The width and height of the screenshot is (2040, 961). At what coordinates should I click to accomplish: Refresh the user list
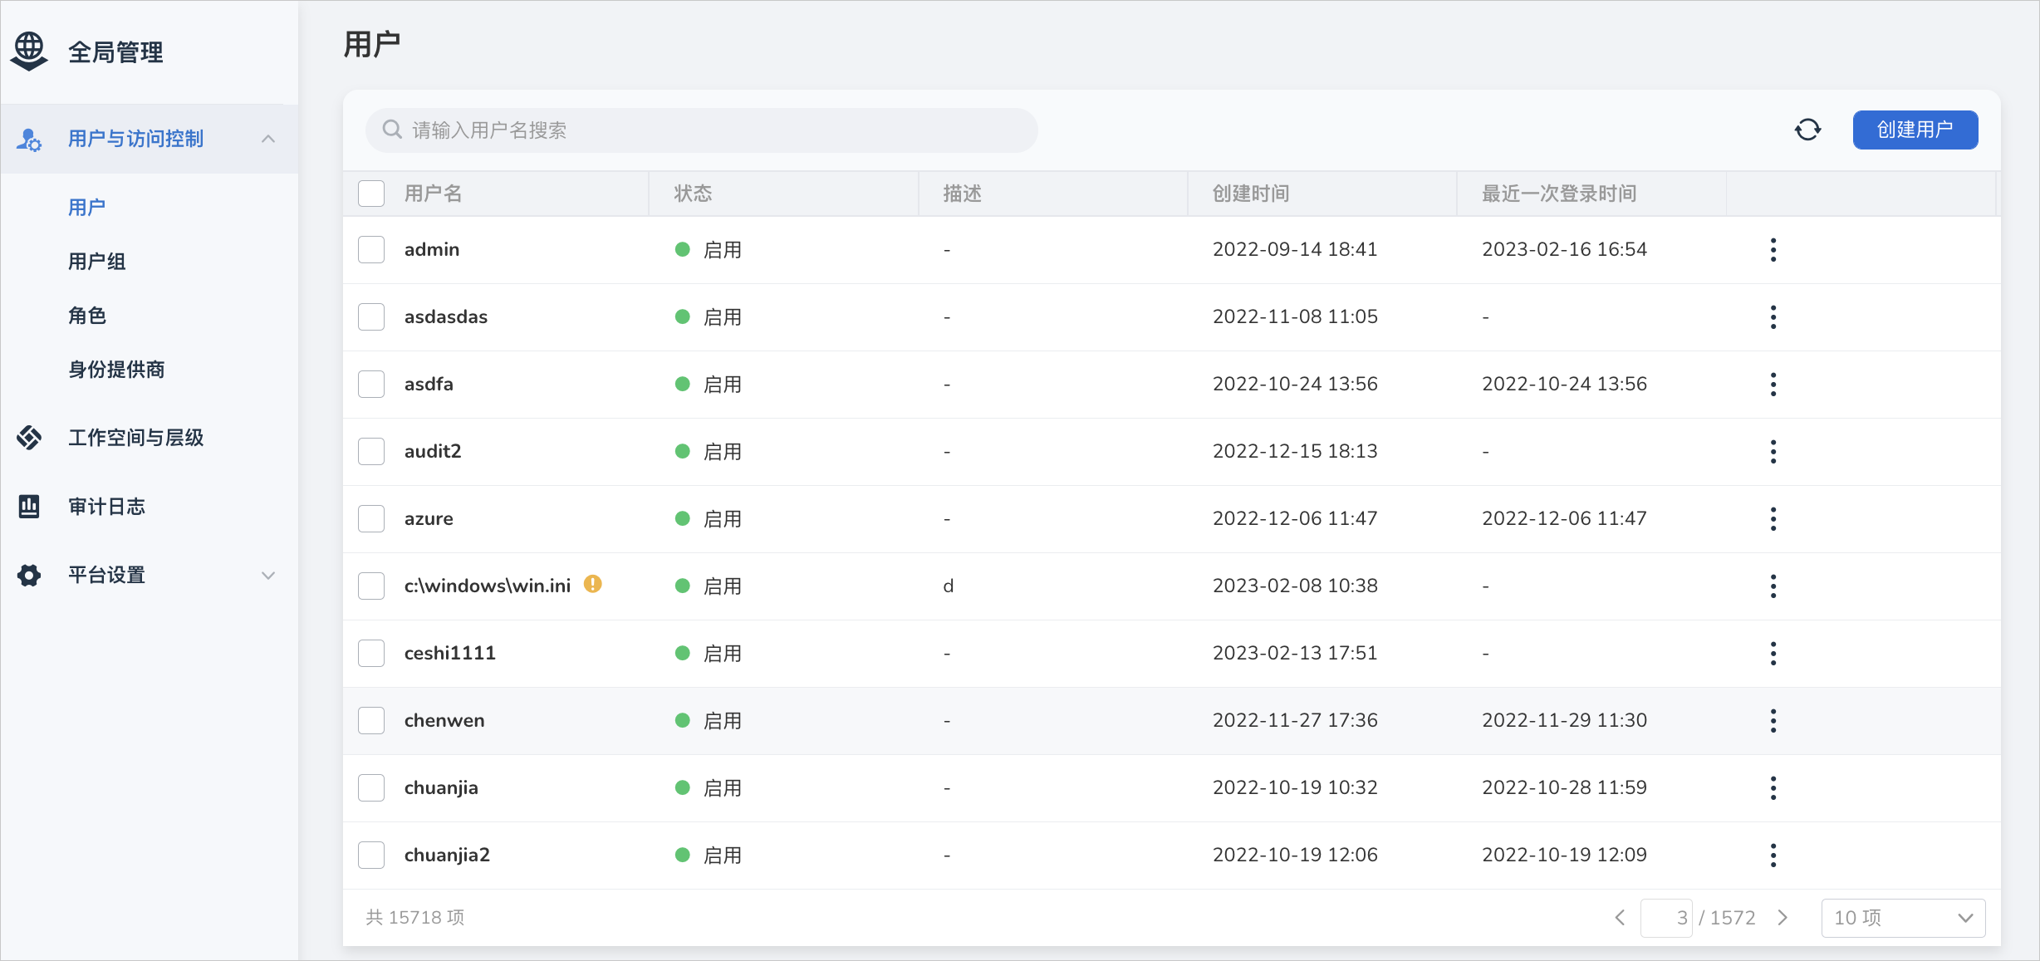point(1808,130)
